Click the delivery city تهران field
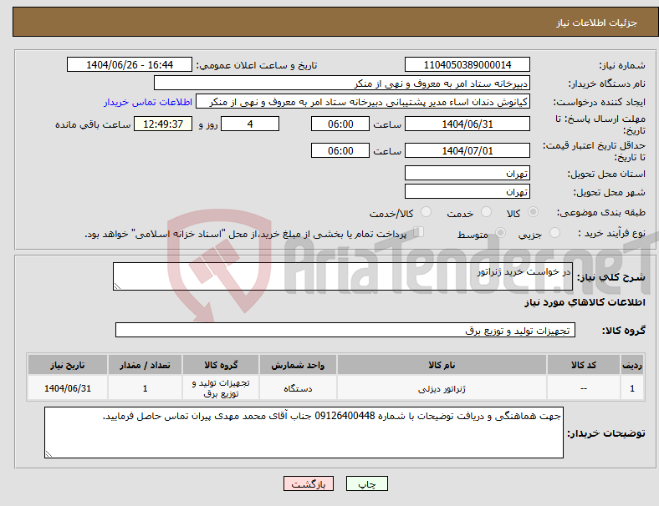The height and width of the screenshot is (506, 659). pyautogui.click(x=467, y=191)
